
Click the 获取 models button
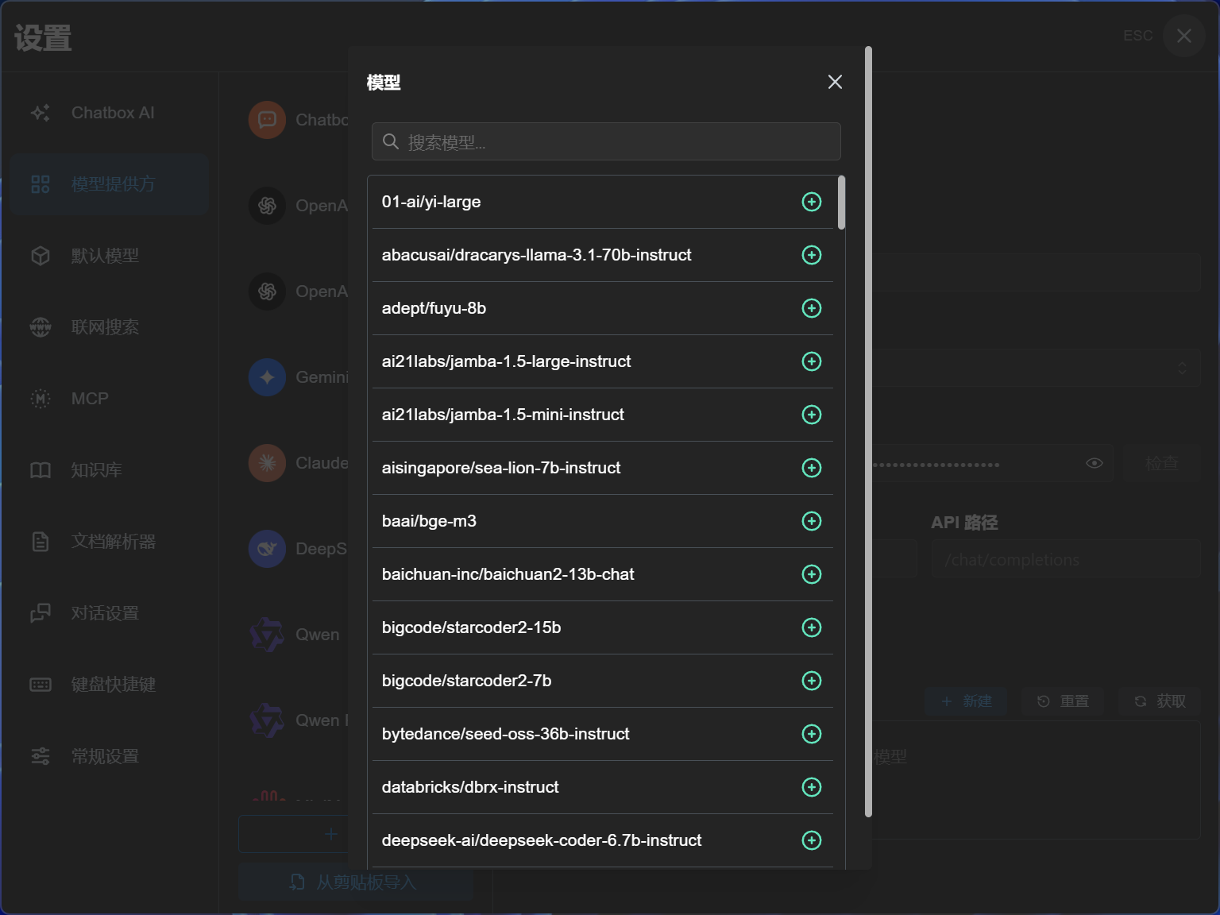pos(1160,701)
